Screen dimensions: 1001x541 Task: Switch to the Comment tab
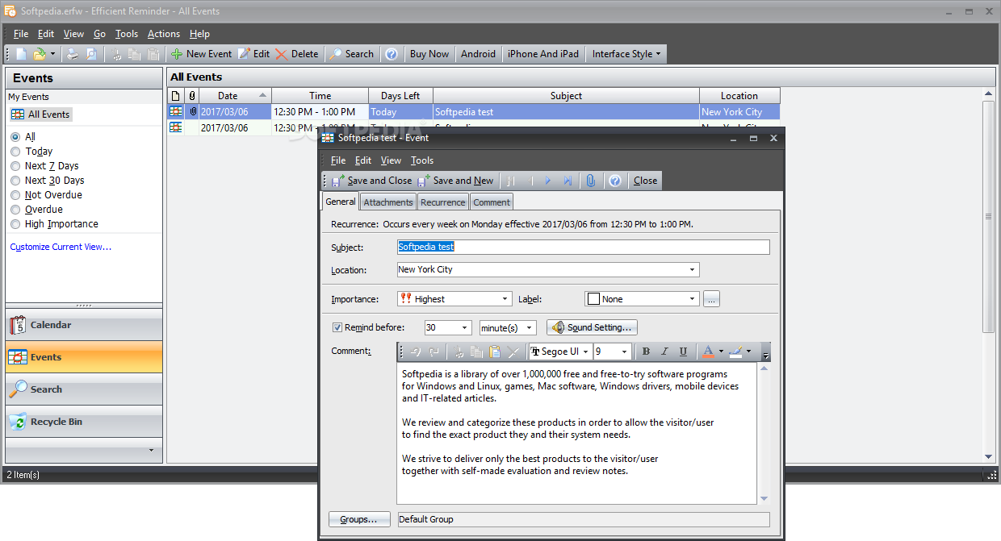pos(492,202)
